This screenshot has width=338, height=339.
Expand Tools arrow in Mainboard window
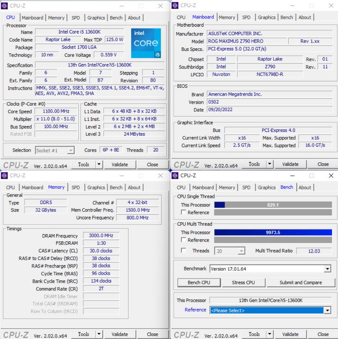(x=270, y=164)
